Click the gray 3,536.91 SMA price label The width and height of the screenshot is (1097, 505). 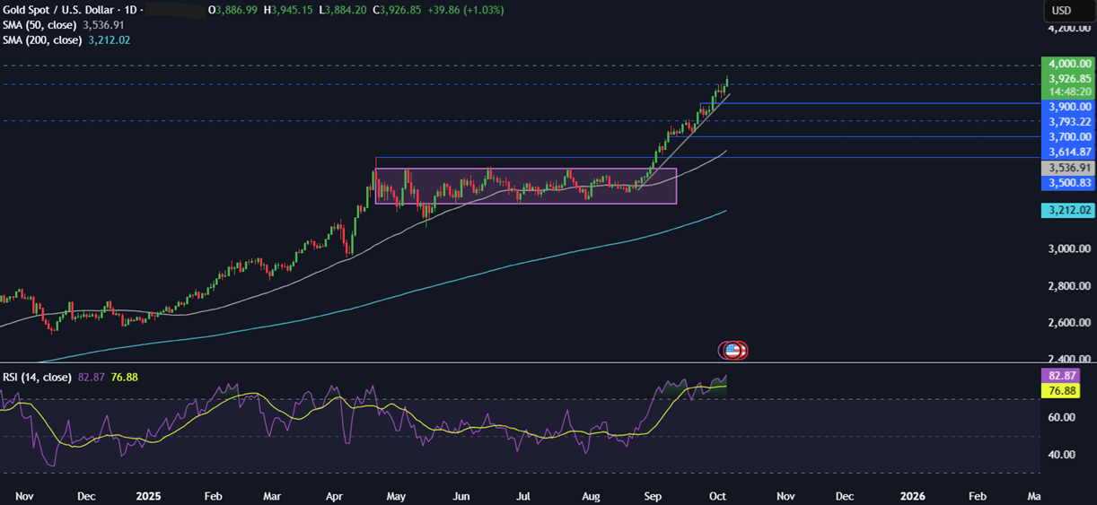pos(1066,168)
